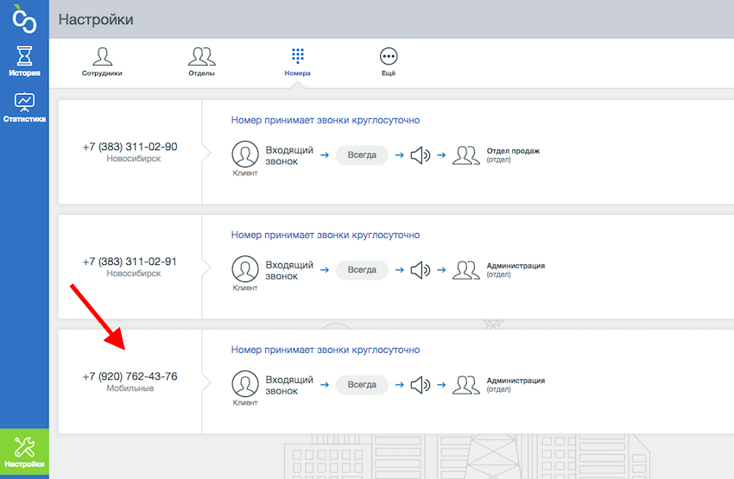Click the Клиент avatar in the 311-02-91 row
The image size is (734, 479).
245,269
